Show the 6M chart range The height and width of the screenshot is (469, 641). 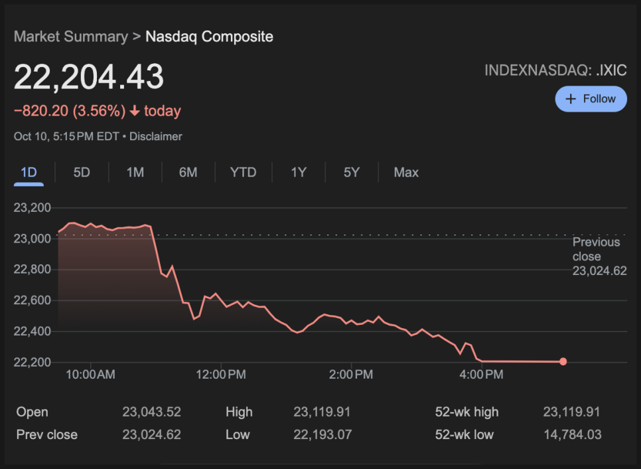click(188, 173)
